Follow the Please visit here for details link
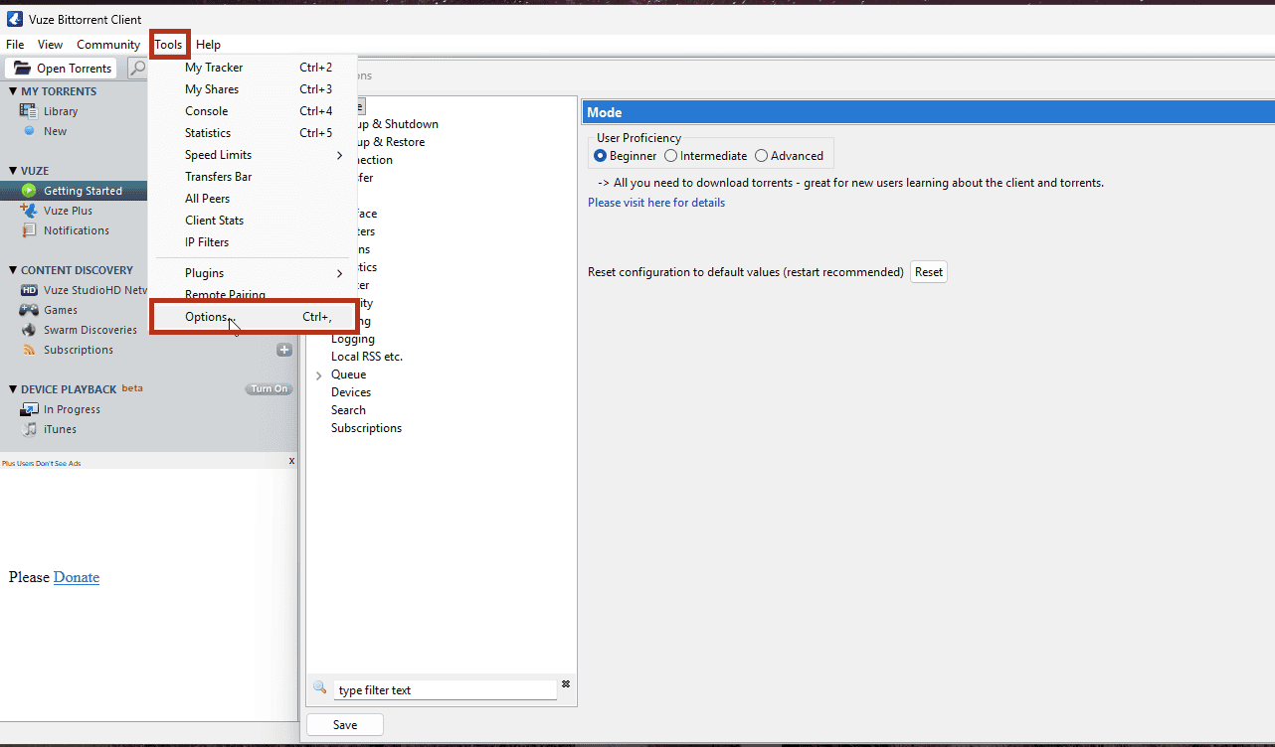This screenshot has width=1275, height=747. pos(656,203)
